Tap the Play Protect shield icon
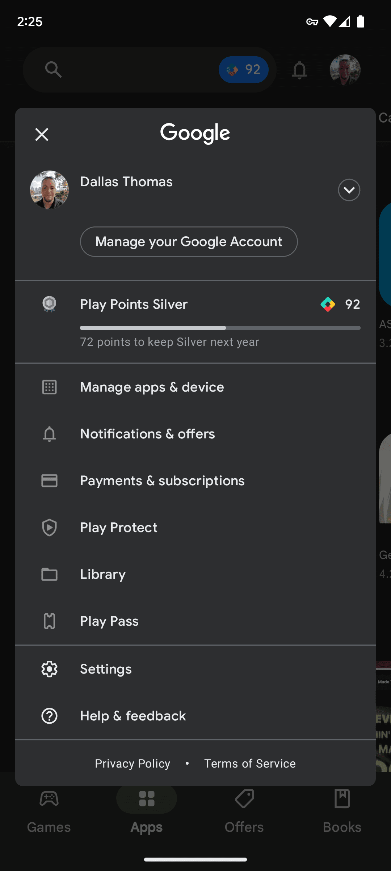This screenshot has height=871, width=391. point(49,528)
